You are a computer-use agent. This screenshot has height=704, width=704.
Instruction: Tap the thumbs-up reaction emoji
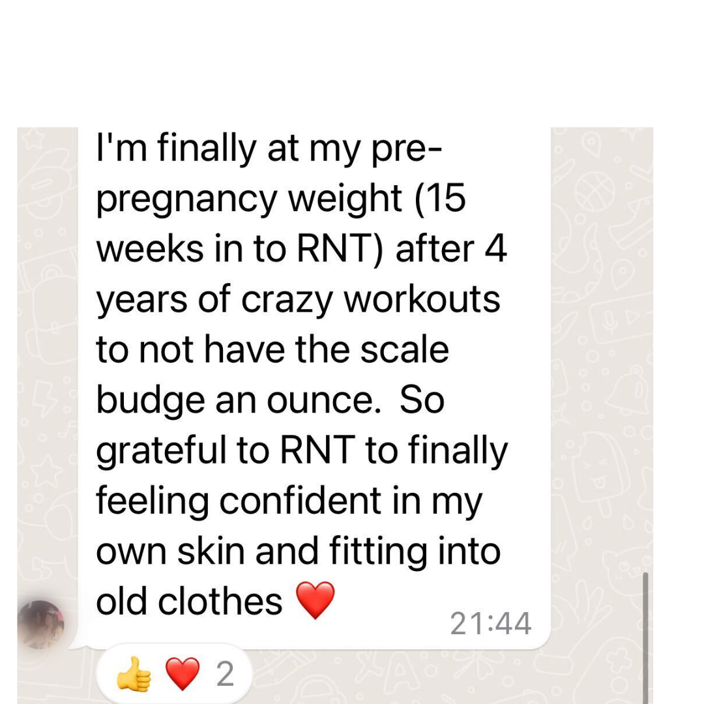coord(134,675)
